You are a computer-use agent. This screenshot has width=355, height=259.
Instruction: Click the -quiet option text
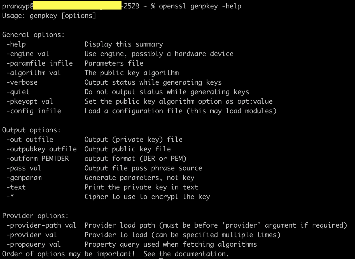pos(18,92)
